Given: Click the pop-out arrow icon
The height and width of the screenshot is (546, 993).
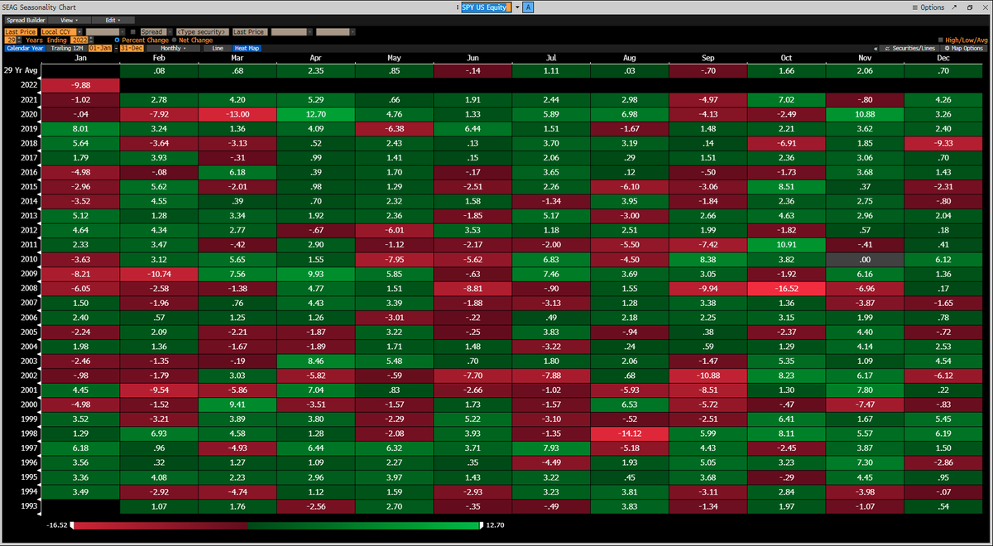Looking at the screenshot, I should tap(954, 7).
